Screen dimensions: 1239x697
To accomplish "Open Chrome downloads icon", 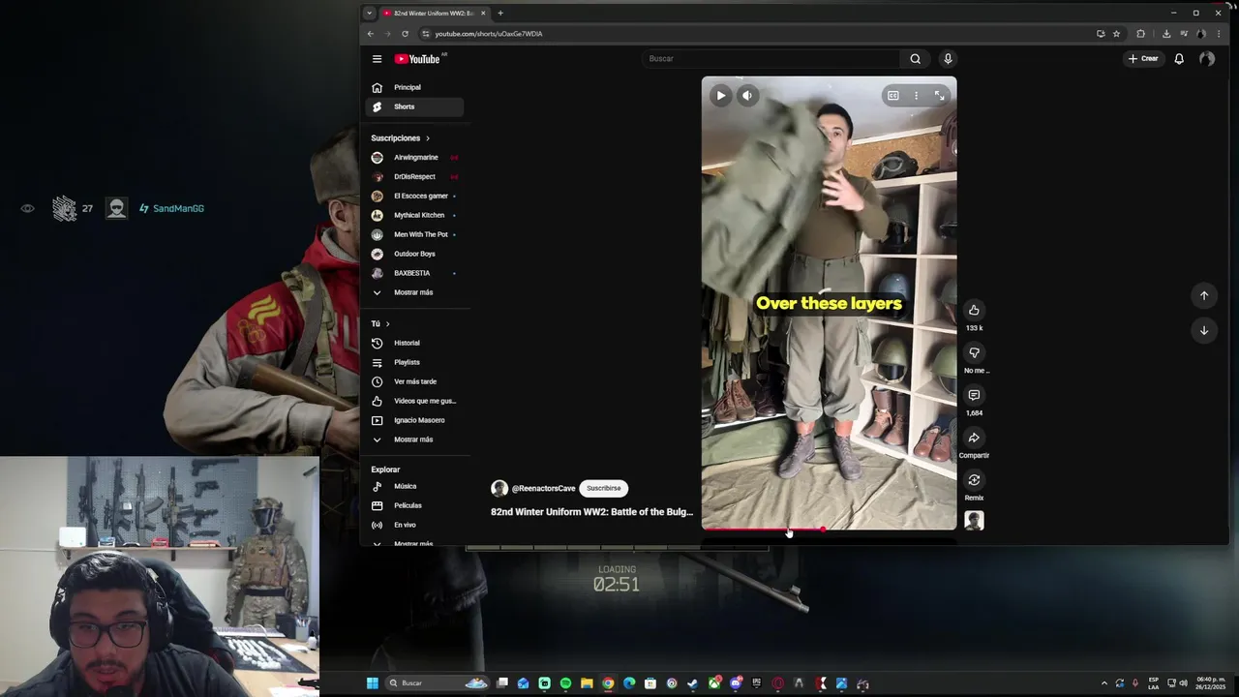I will 1166,34.
